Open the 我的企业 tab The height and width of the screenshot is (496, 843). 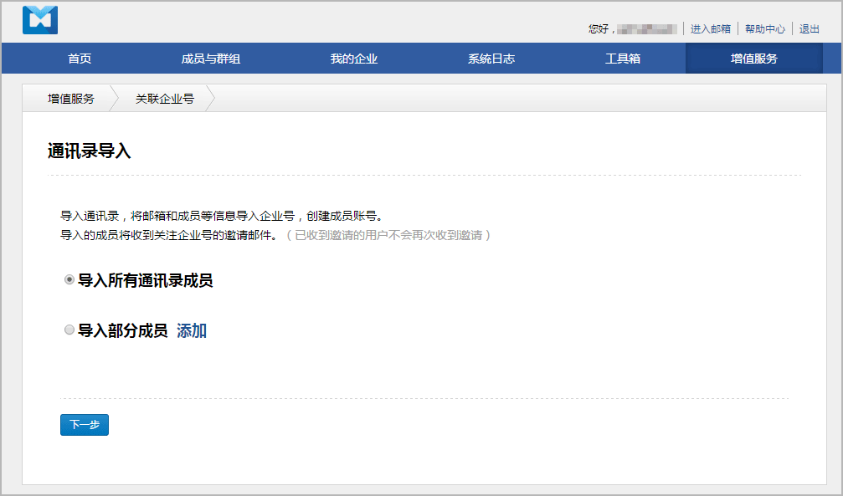coord(353,59)
